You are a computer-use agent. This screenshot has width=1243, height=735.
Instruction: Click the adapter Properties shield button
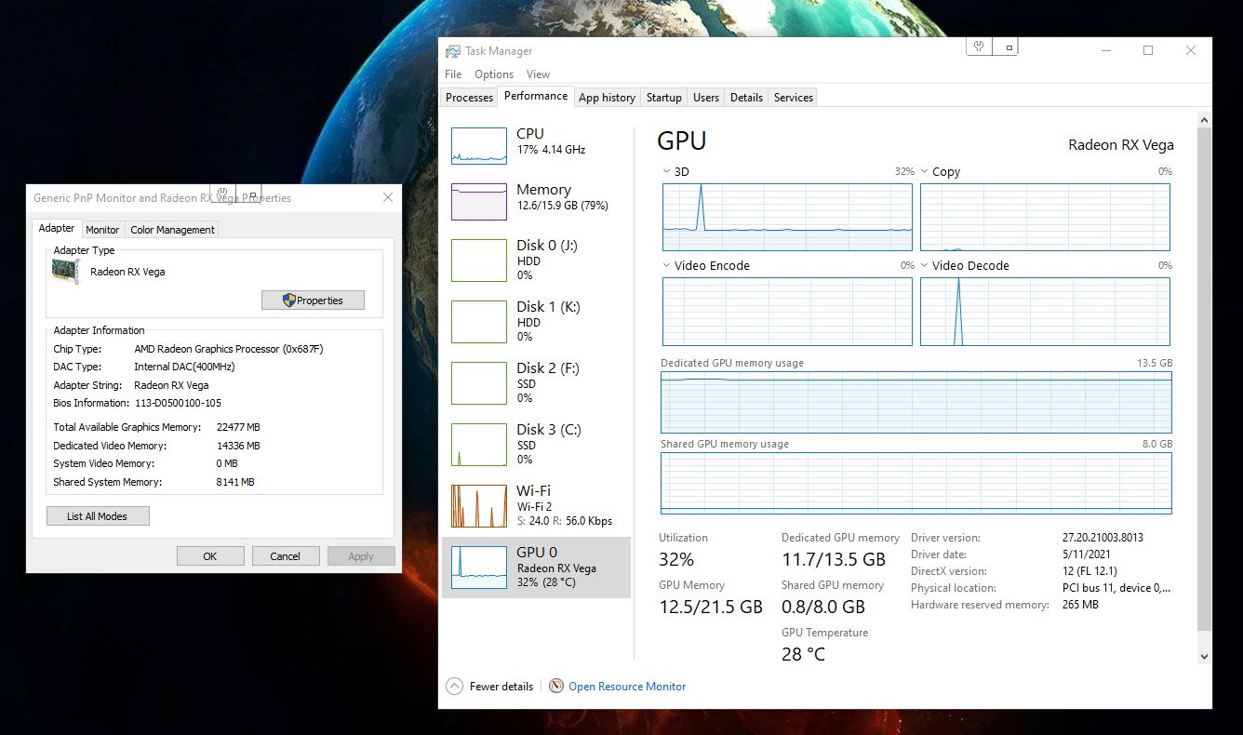313,301
